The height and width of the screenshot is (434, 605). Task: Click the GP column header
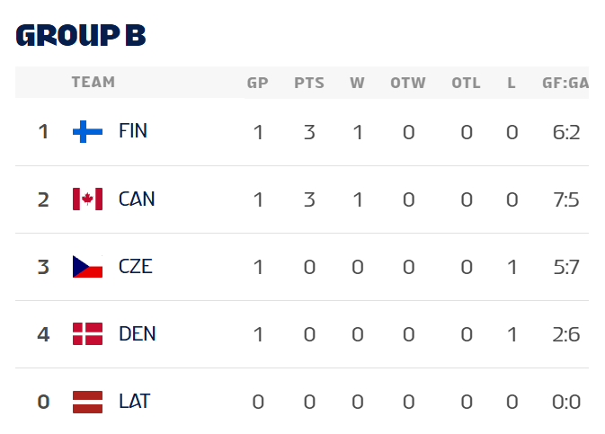(258, 84)
